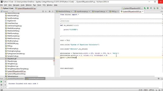The image size is (163, 91).
Task: Open the Navigate menu
Action: (x=16, y=5)
